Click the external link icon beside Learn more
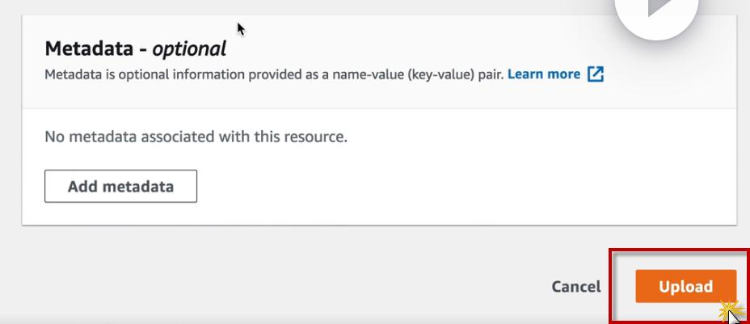 coord(596,74)
